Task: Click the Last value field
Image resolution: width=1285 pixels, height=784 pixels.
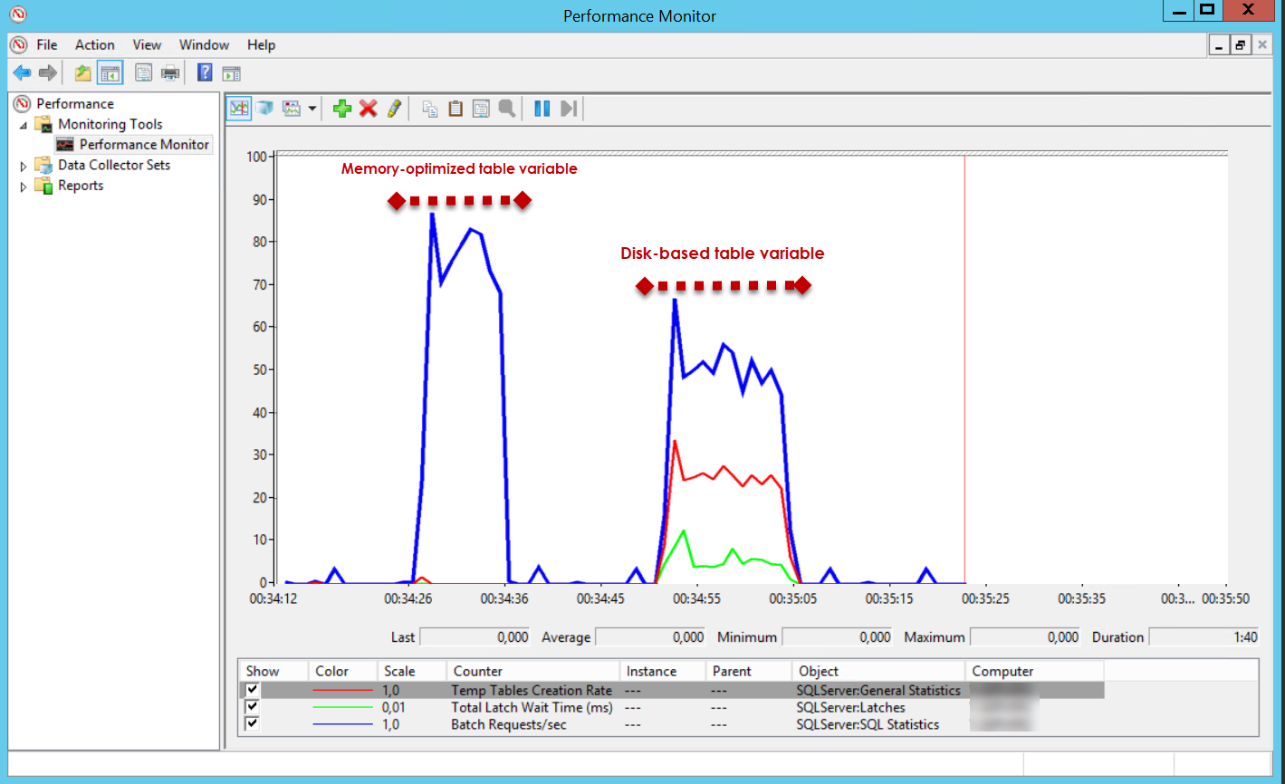Action: click(x=475, y=637)
